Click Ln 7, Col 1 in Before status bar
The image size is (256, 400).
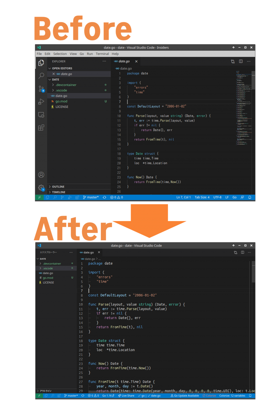tap(184, 197)
